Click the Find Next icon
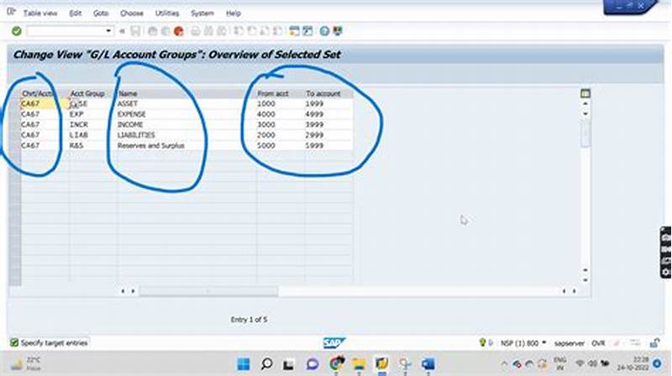 coord(222,31)
